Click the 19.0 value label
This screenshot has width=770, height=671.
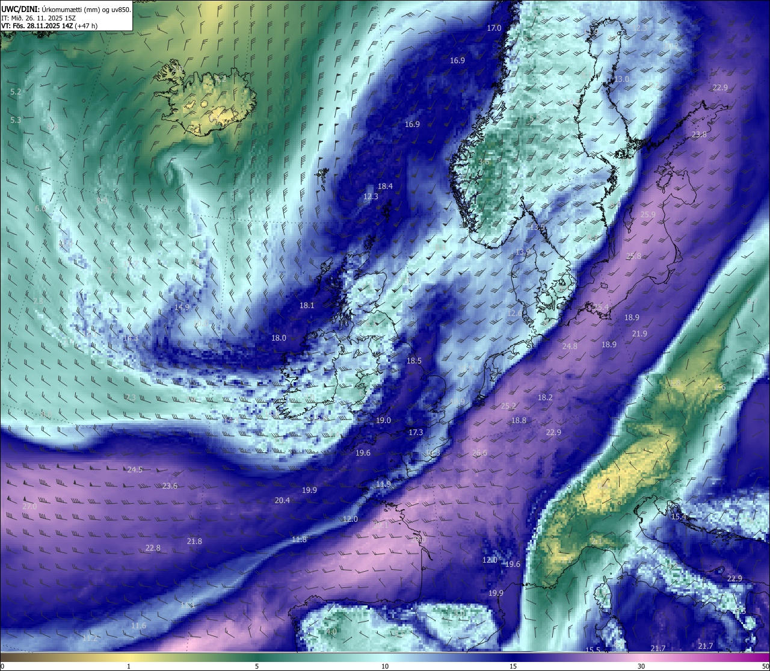[x=383, y=420]
